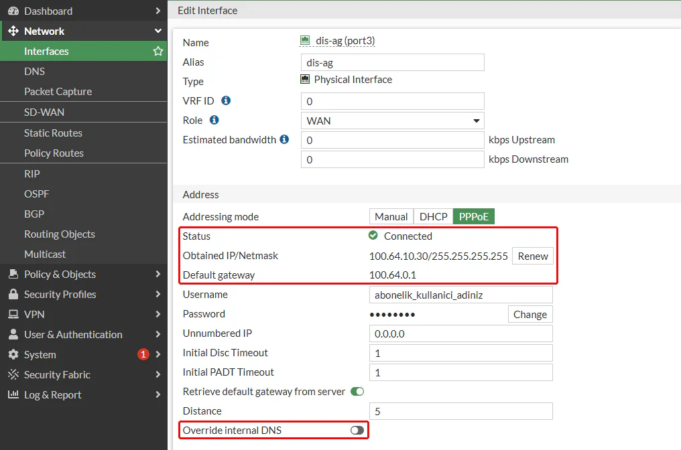Click the VPN laptop icon

coord(13,314)
